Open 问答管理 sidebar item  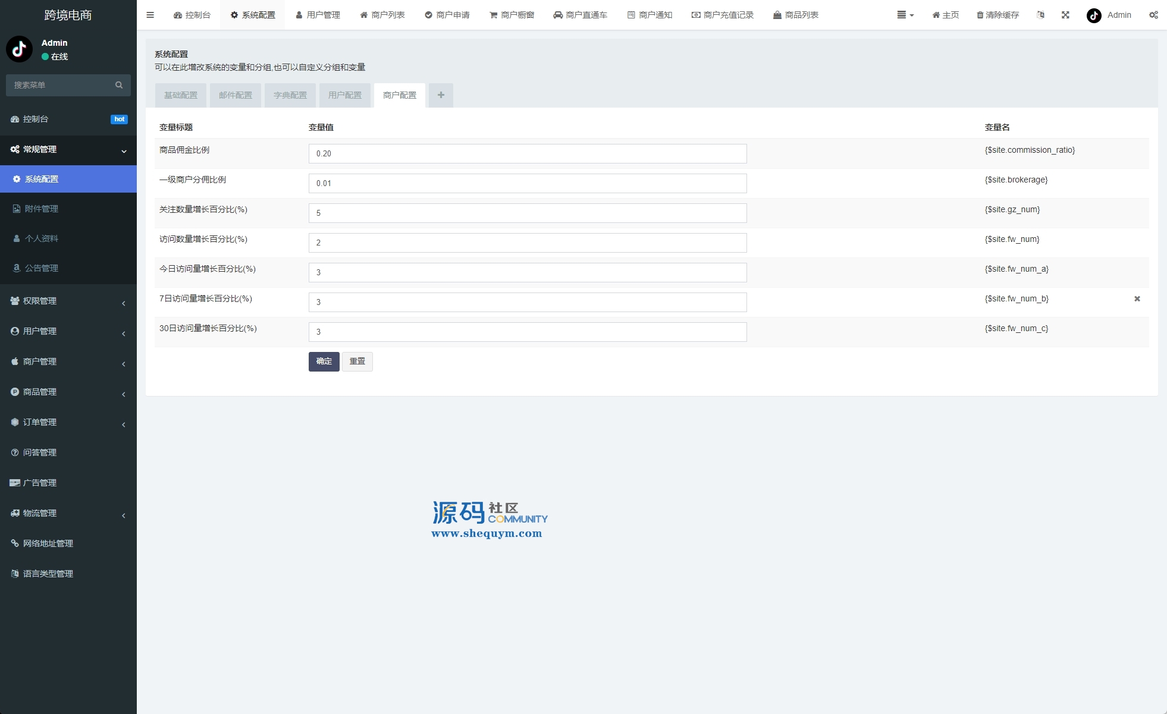pyautogui.click(x=68, y=452)
